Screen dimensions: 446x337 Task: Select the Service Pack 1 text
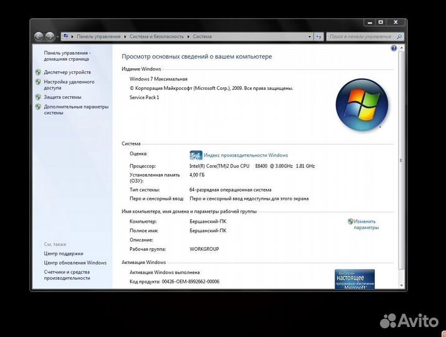tap(145, 97)
